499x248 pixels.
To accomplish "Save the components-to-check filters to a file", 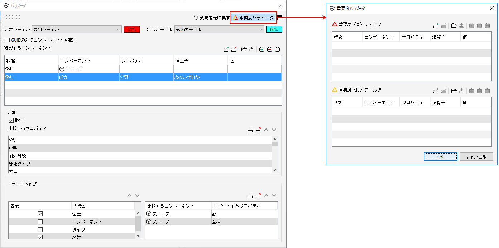I will coord(252,49).
